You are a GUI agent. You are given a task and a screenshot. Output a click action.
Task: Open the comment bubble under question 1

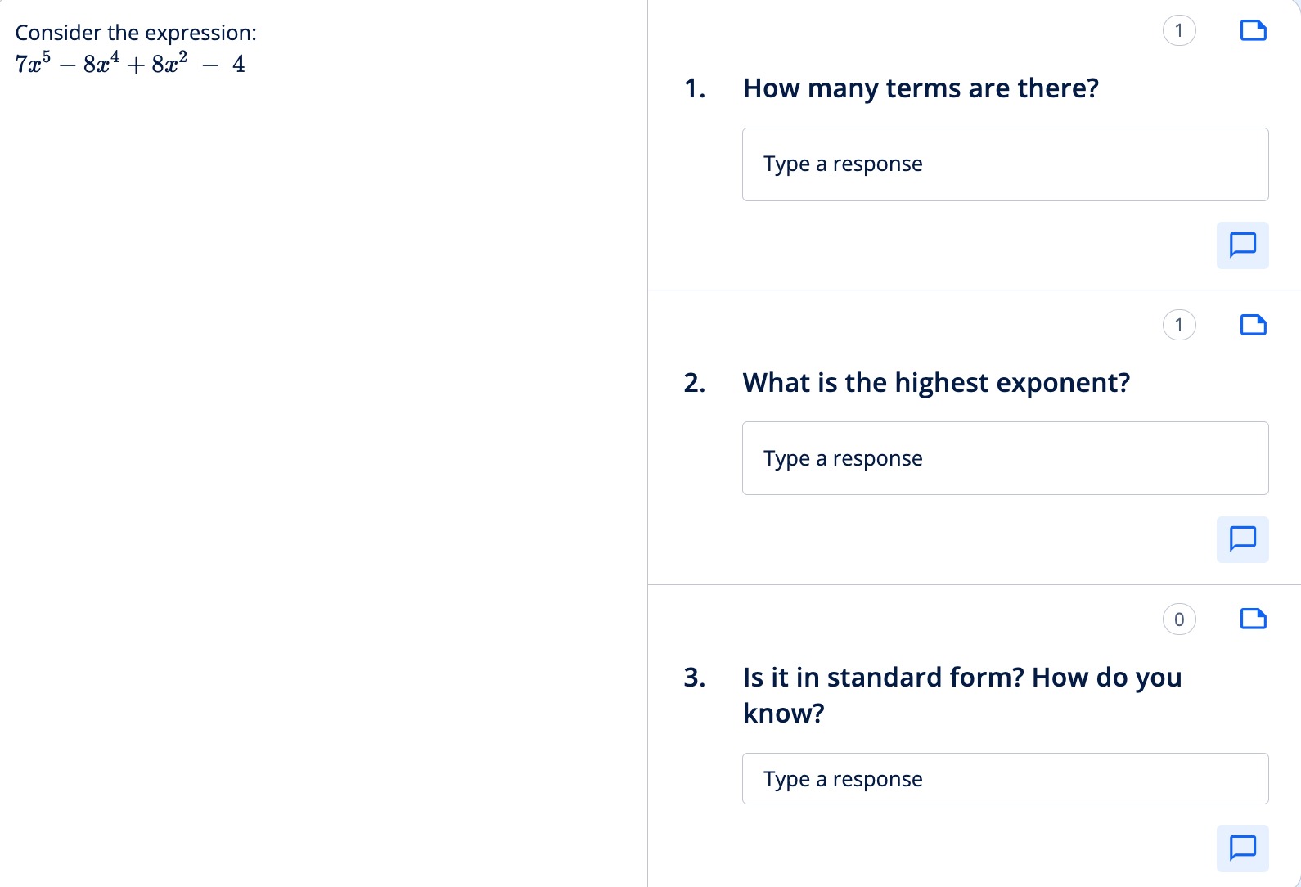[1242, 245]
